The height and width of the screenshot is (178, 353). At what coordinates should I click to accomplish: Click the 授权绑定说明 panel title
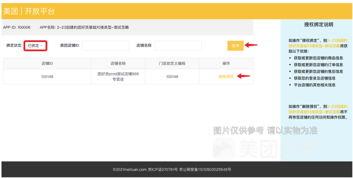tap(318, 25)
